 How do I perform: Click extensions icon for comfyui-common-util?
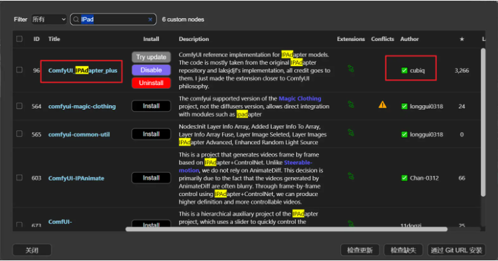[351, 132]
